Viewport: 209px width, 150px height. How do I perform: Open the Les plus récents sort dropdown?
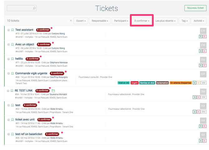click(x=165, y=21)
